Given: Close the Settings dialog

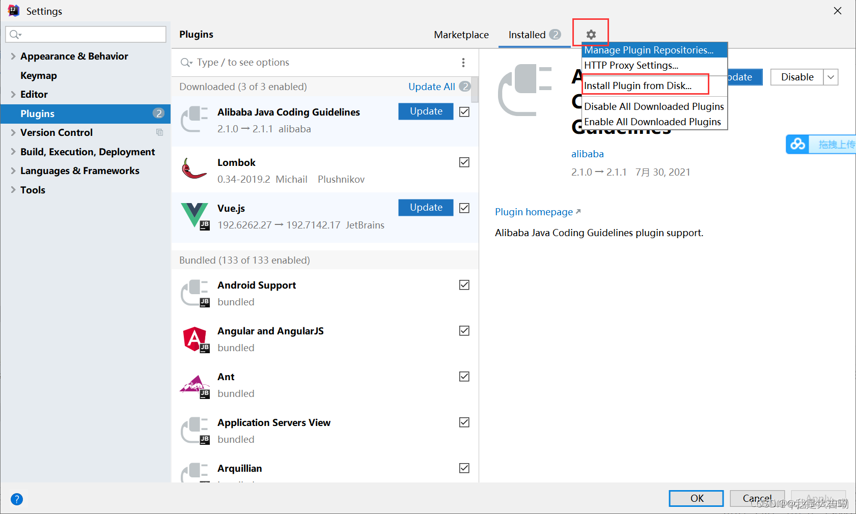Looking at the screenshot, I should [x=838, y=11].
